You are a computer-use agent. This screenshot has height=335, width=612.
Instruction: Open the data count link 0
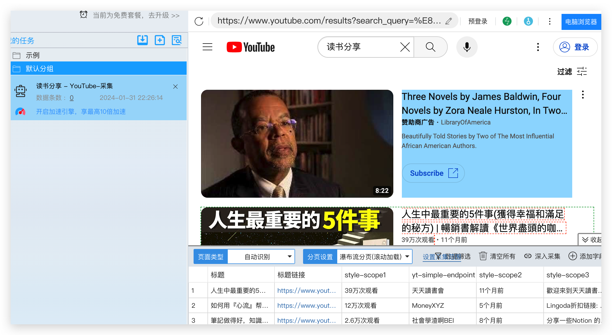coord(72,98)
